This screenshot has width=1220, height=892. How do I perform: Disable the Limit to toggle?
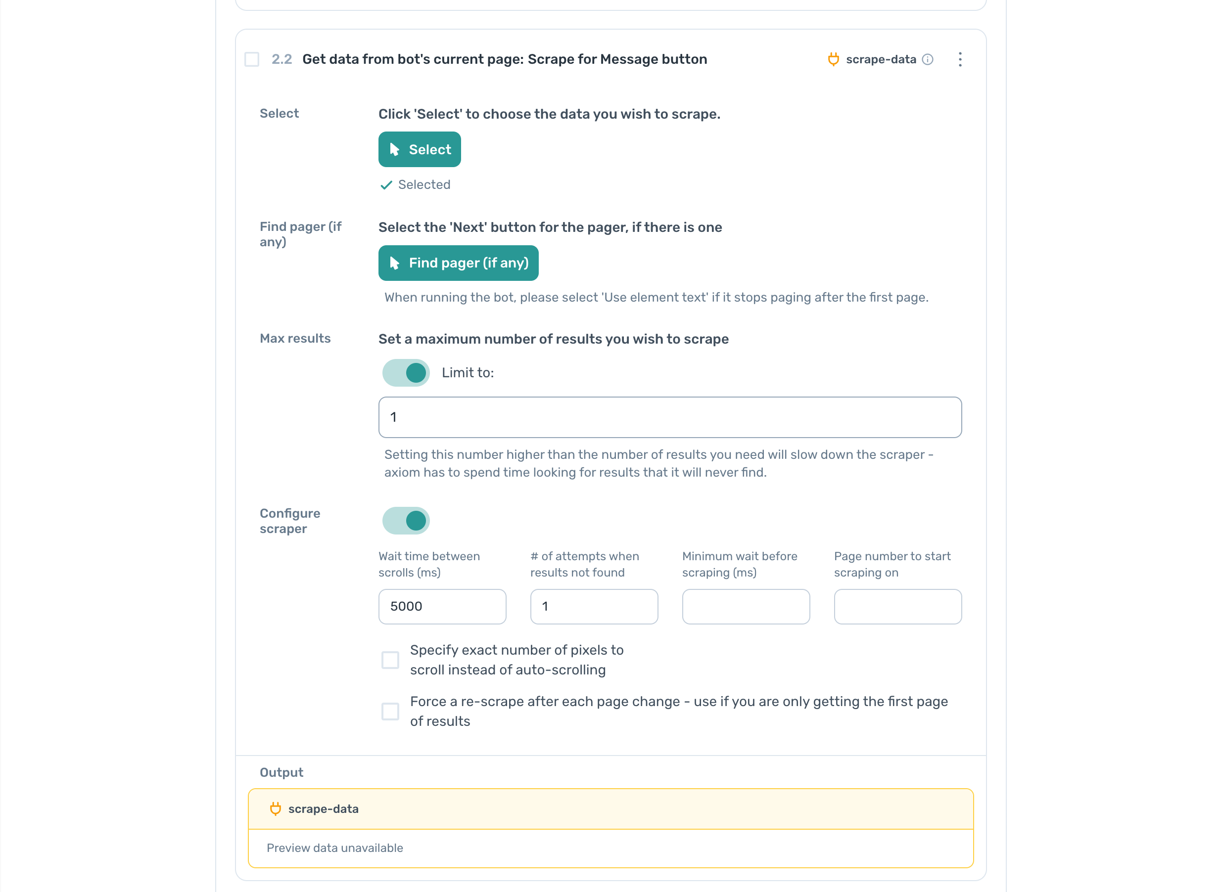(x=406, y=372)
